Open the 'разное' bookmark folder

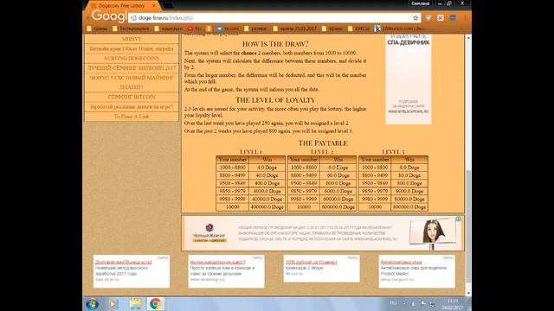point(255,29)
